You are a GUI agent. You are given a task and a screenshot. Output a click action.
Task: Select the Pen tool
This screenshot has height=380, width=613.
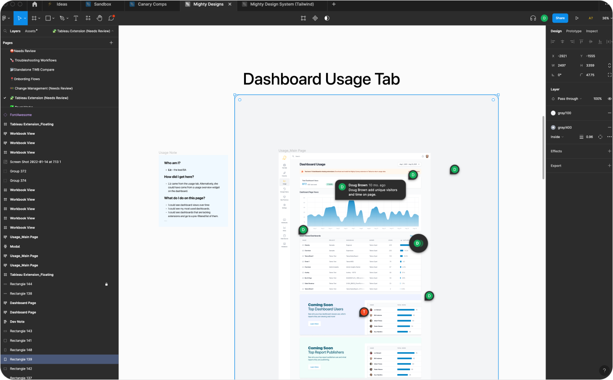(62, 18)
